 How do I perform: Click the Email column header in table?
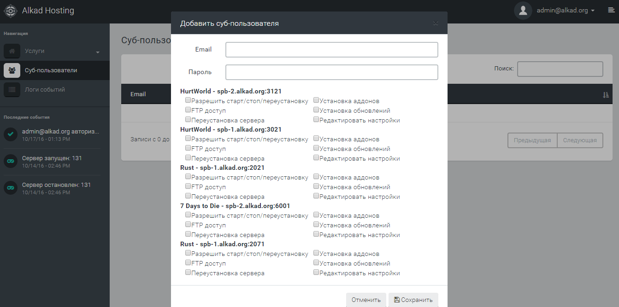pyautogui.click(x=138, y=94)
